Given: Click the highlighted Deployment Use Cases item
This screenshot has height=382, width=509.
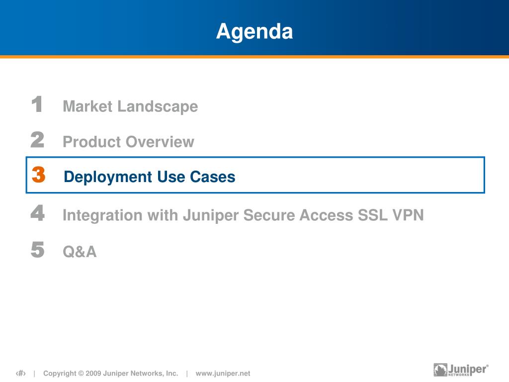Looking at the screenshot, I should (x=255, y=175).
